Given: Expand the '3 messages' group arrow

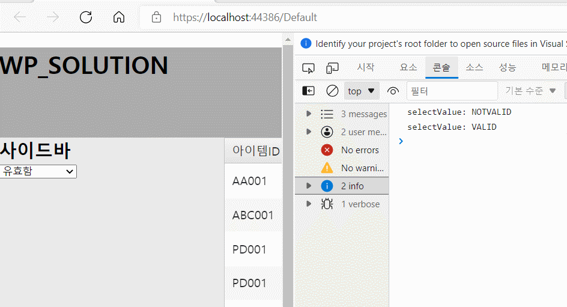Looking at the screenshot, I should (x=309, y=114).
